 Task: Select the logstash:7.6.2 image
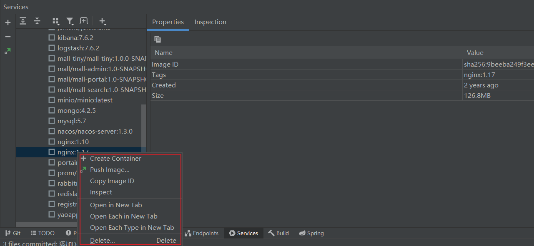(78, 48)
